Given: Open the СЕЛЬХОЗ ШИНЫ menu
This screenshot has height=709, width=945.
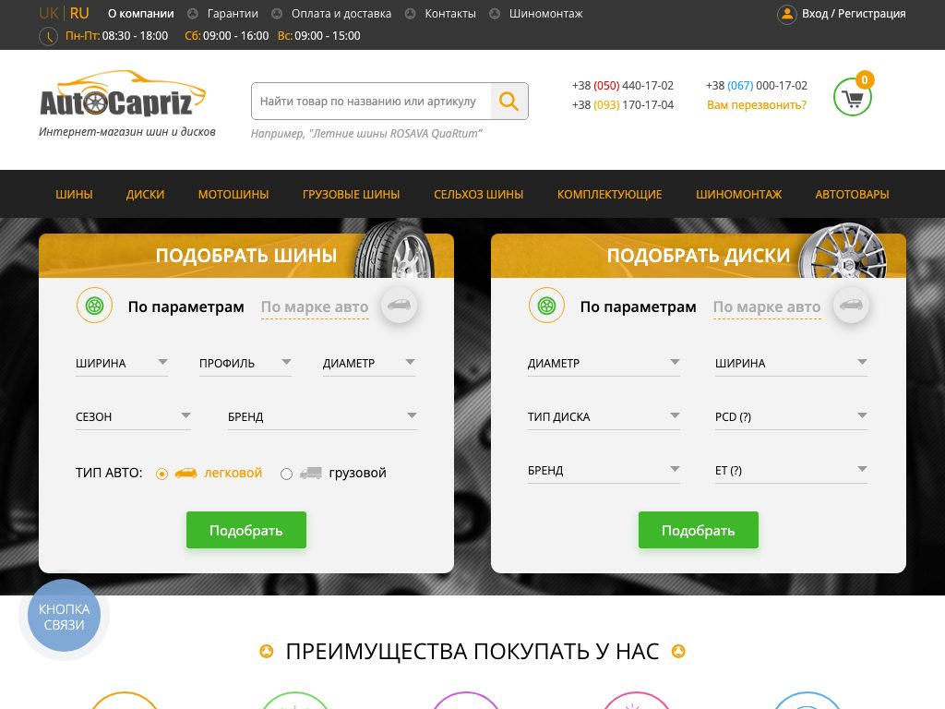Looking at the screenshot, I should [x=479, y=194].
